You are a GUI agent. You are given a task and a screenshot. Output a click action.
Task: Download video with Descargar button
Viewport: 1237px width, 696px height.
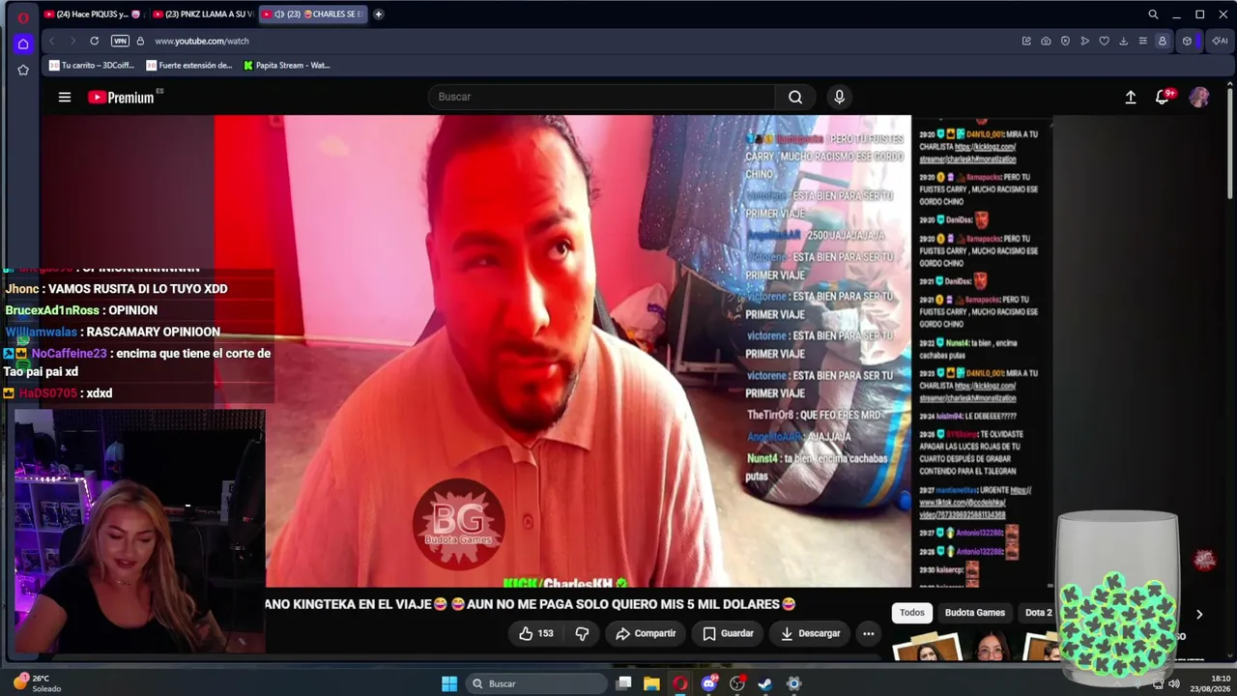[810, 633]
